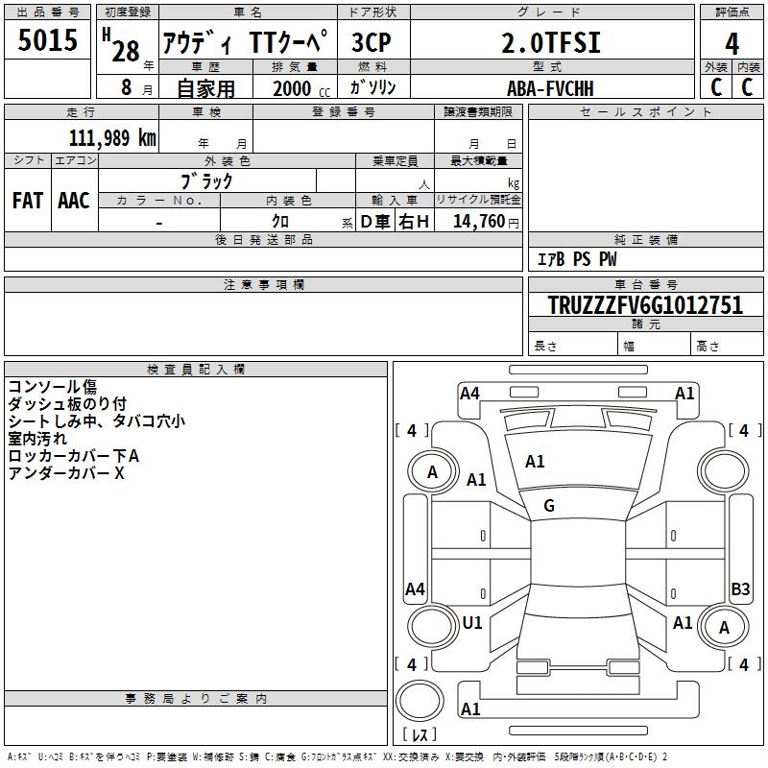Viewport: 768px width, 768px height.
Task: Click the spare tire circle above レス
Action: pyautogui.click(x=420, y=703)
